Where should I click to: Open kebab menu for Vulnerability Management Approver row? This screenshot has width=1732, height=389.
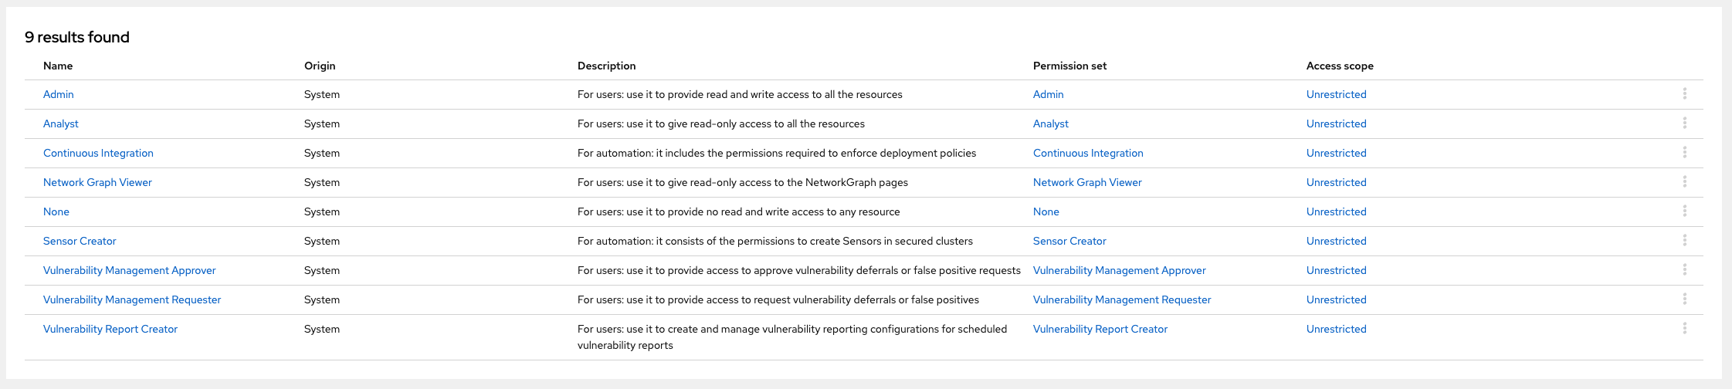1684,270
